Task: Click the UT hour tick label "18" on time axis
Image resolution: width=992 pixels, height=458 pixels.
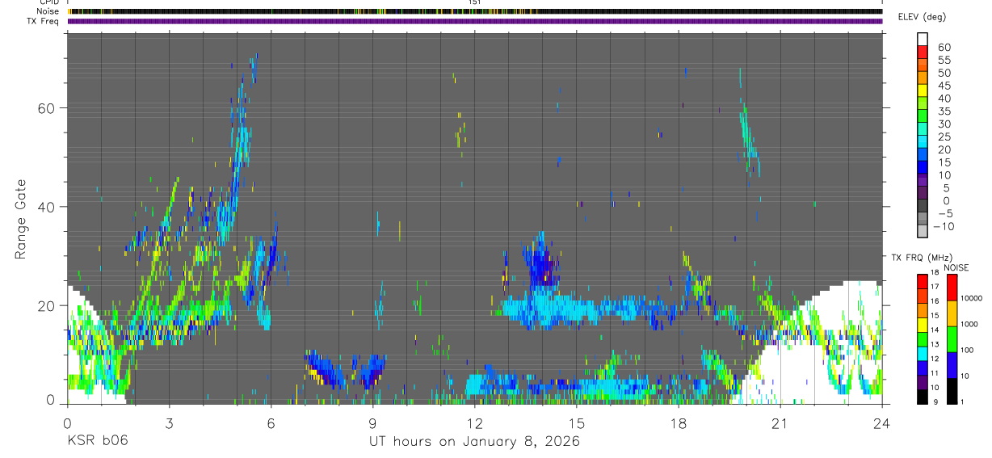Action: pyautogui.click(x=679, y=423)
